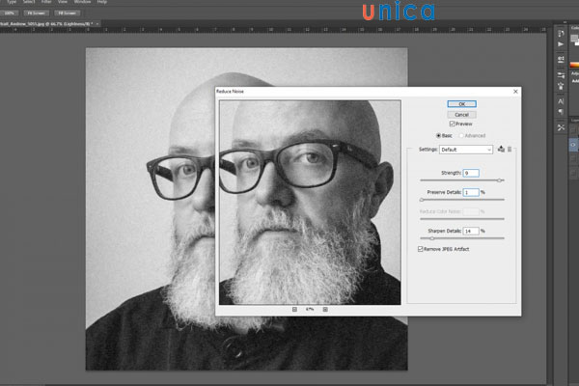Screen dimensions: 579x386
Task: Close the Reduce Noise dialog
Action: (x=513, y=90)
